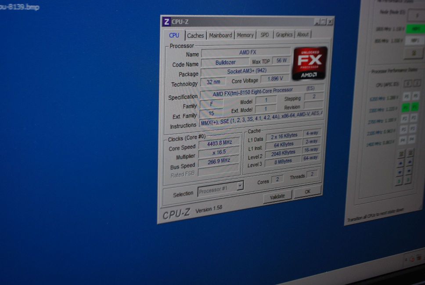Click the Ext. Family value 15
425x285 pixels.
click(211, 113)
